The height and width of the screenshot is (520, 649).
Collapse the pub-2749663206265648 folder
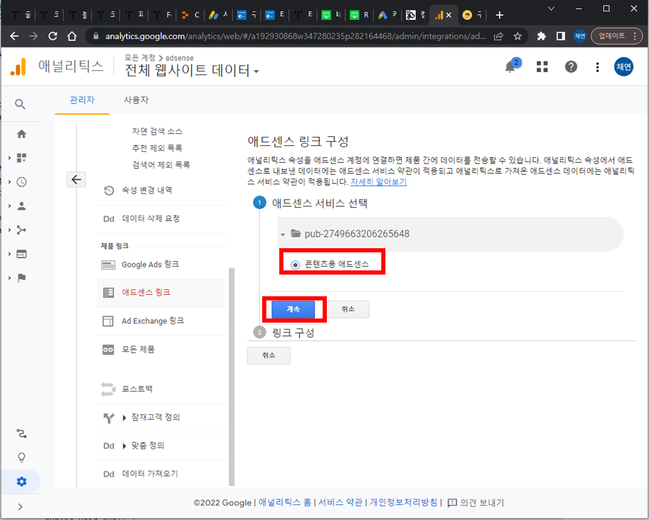[282, 235]
